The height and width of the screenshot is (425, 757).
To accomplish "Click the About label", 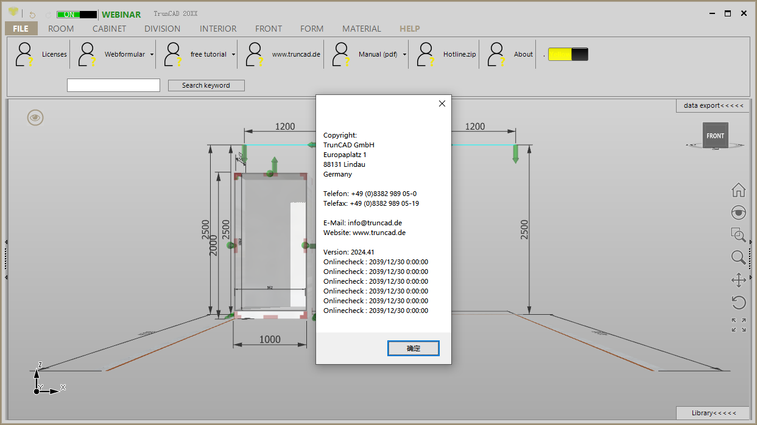I will pos(523,54).
